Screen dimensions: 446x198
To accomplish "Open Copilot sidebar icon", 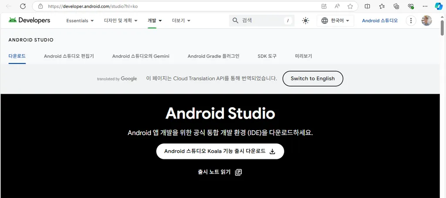I will [x=439, y=6].
